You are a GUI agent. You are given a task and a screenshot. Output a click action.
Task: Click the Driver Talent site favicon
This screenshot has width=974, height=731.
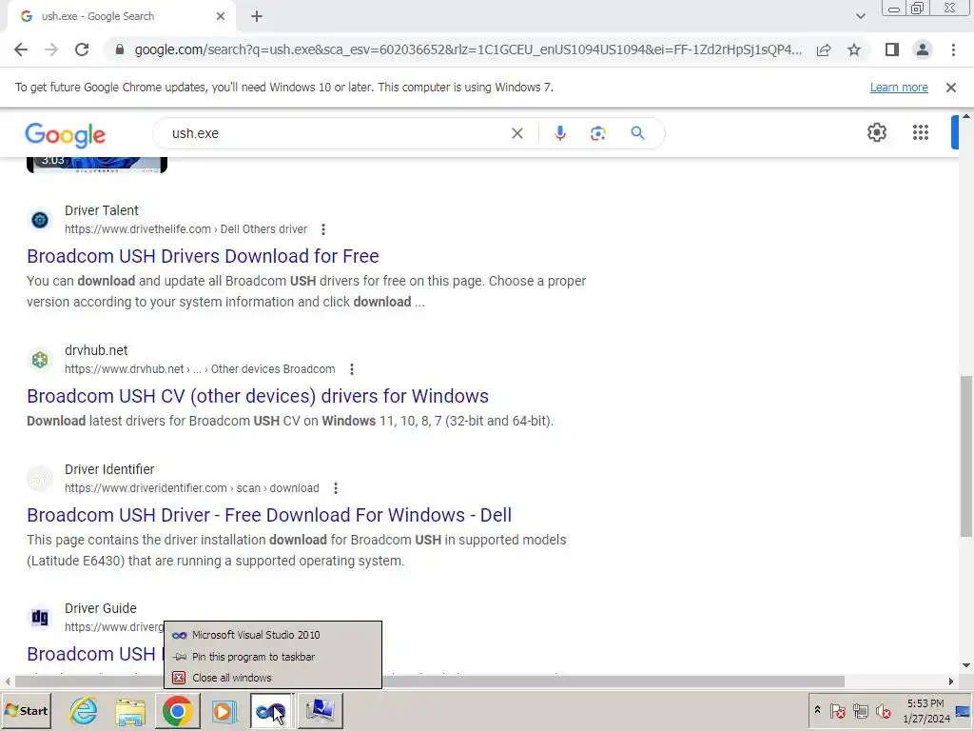click(x=40, y=220)
